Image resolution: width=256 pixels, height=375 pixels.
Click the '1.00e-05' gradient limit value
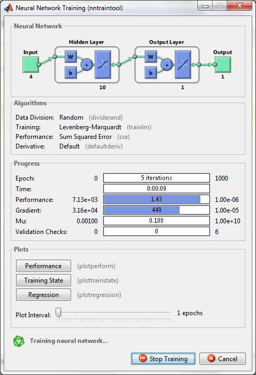(227, 210)
